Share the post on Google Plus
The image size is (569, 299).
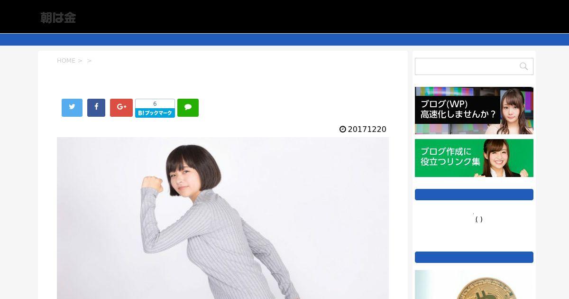[x=121, y=108]
